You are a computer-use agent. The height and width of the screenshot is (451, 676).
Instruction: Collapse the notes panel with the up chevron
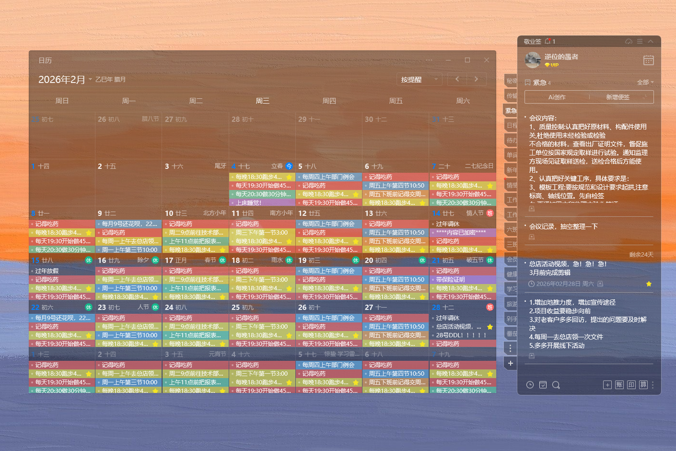651,42
